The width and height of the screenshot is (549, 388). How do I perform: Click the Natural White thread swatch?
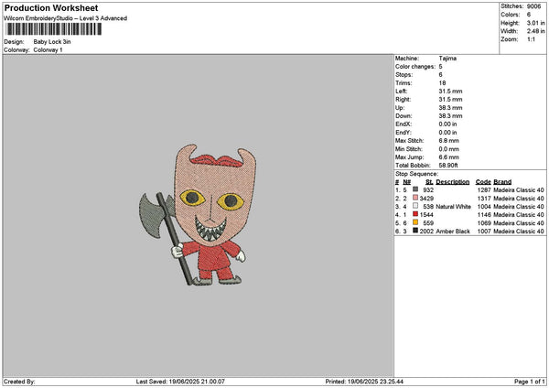point(415,206)
